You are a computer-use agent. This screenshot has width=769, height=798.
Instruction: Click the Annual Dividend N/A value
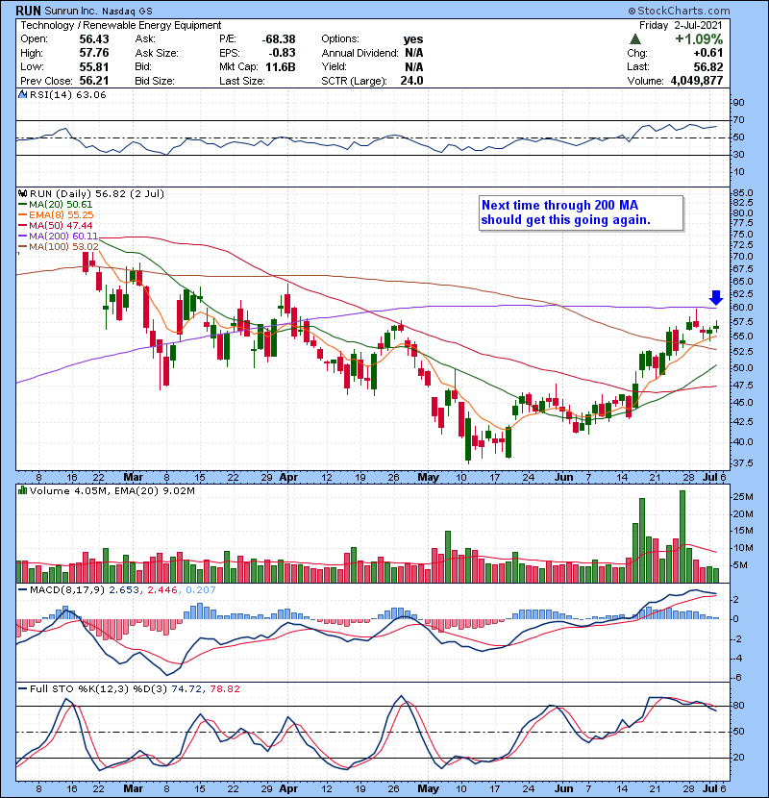(x=413, y=53)
